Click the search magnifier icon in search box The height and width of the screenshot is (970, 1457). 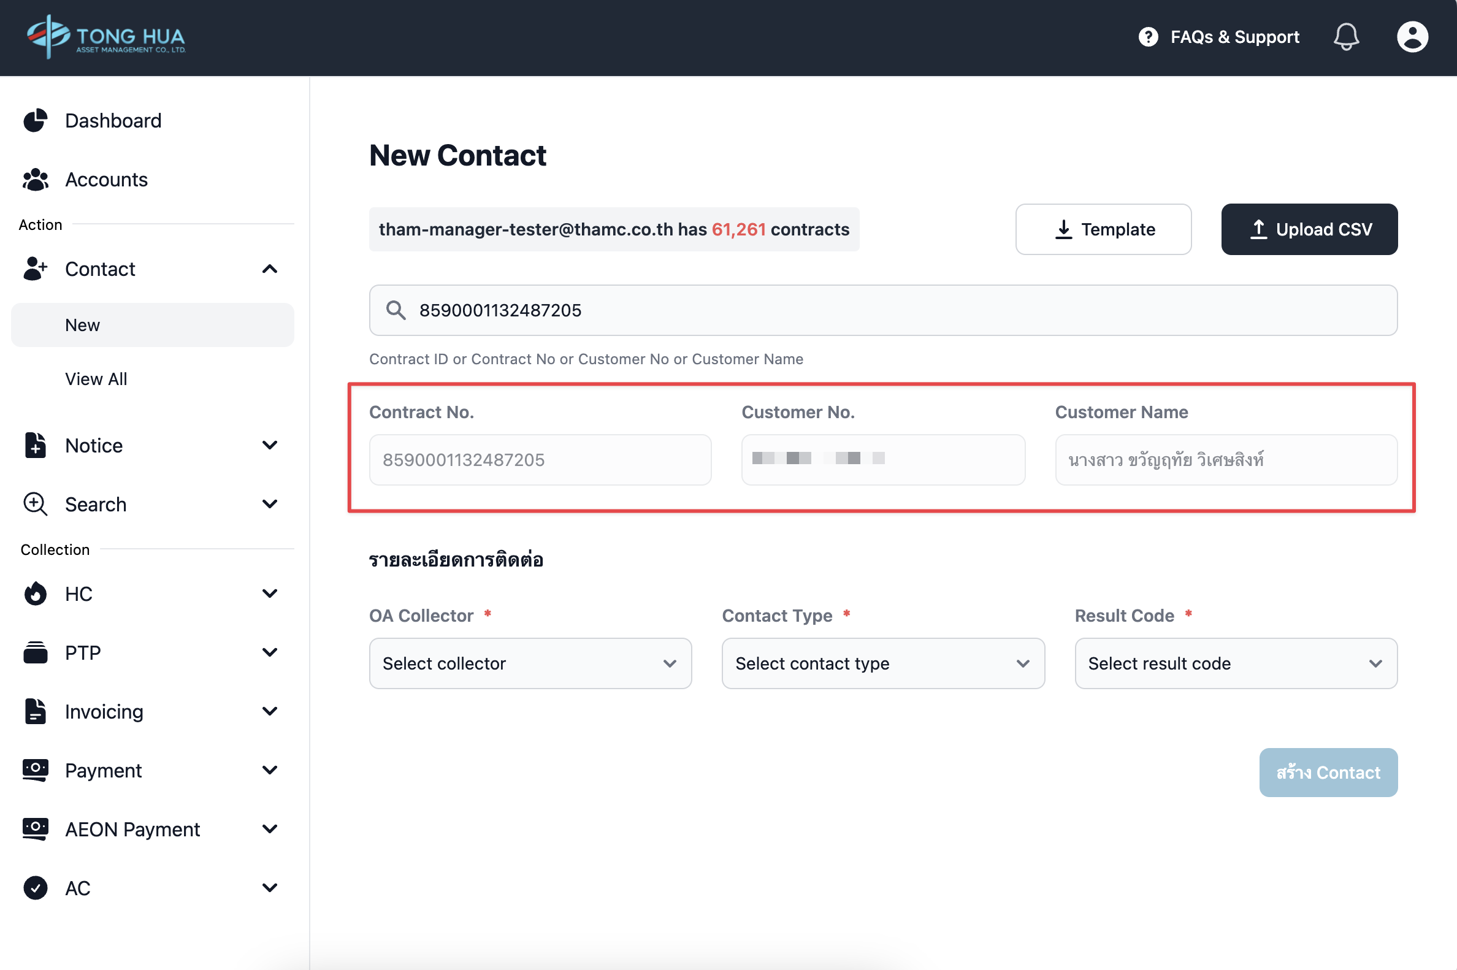[x=396, y=310]
